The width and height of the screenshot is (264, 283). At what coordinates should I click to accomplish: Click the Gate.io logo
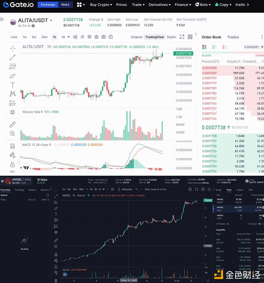tap(19, 5)
